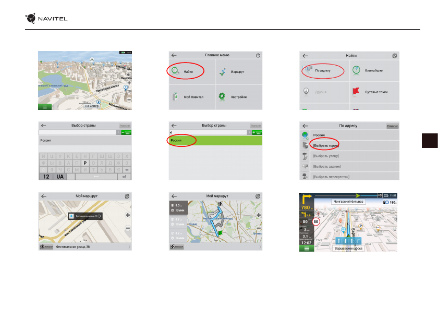Go back from Мой маршрут address map screen
Image resolution: width=438 pixels, height=310 pixels.
point(44,196)
